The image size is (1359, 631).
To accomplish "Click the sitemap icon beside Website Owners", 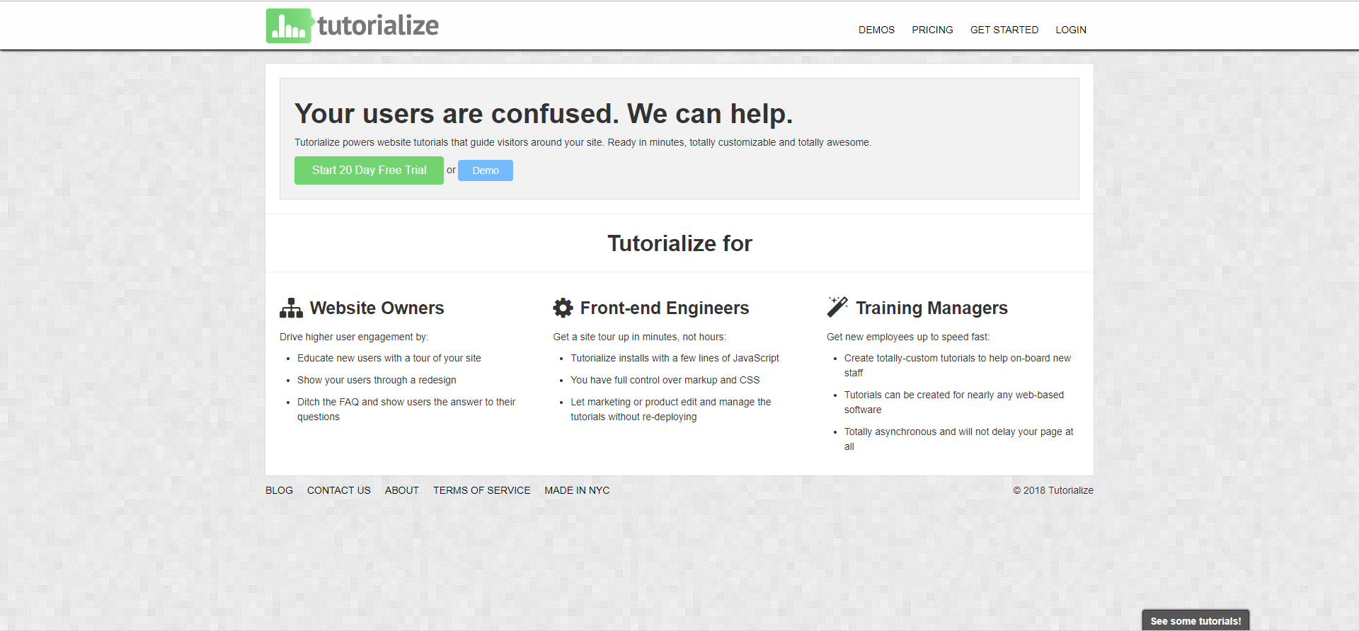I will click(291, 308).
